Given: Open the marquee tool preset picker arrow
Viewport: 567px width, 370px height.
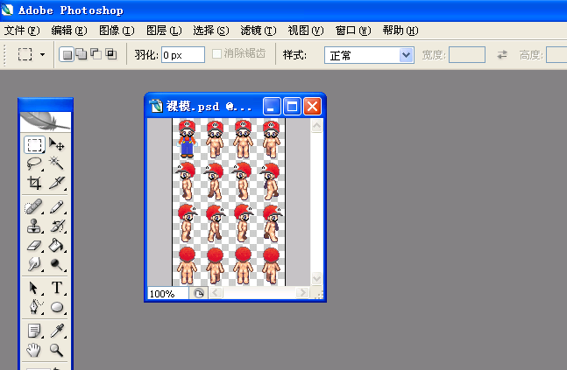Looking at the screenshot, I should point(42,55).
